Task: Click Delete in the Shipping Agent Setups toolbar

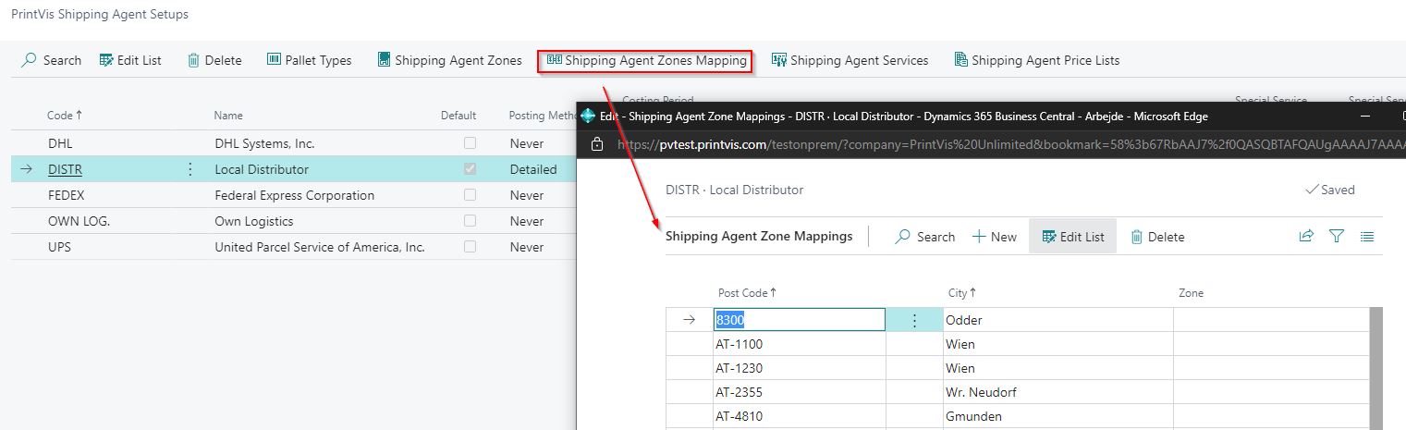Action: (x=214, y=60)
